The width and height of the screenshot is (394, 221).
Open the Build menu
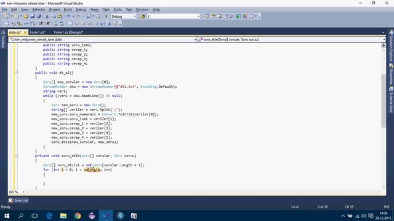(68, 10)
